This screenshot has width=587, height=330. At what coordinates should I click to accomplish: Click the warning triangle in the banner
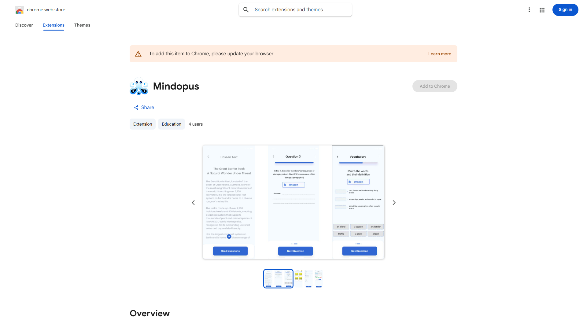pyautogui.click(x=138, y=53)
